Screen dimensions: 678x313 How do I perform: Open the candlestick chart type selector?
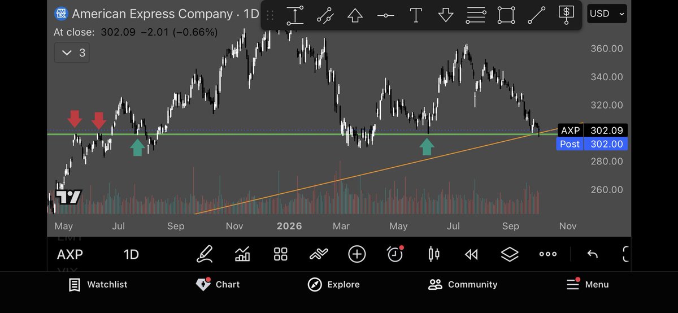[x=433, y=254]
